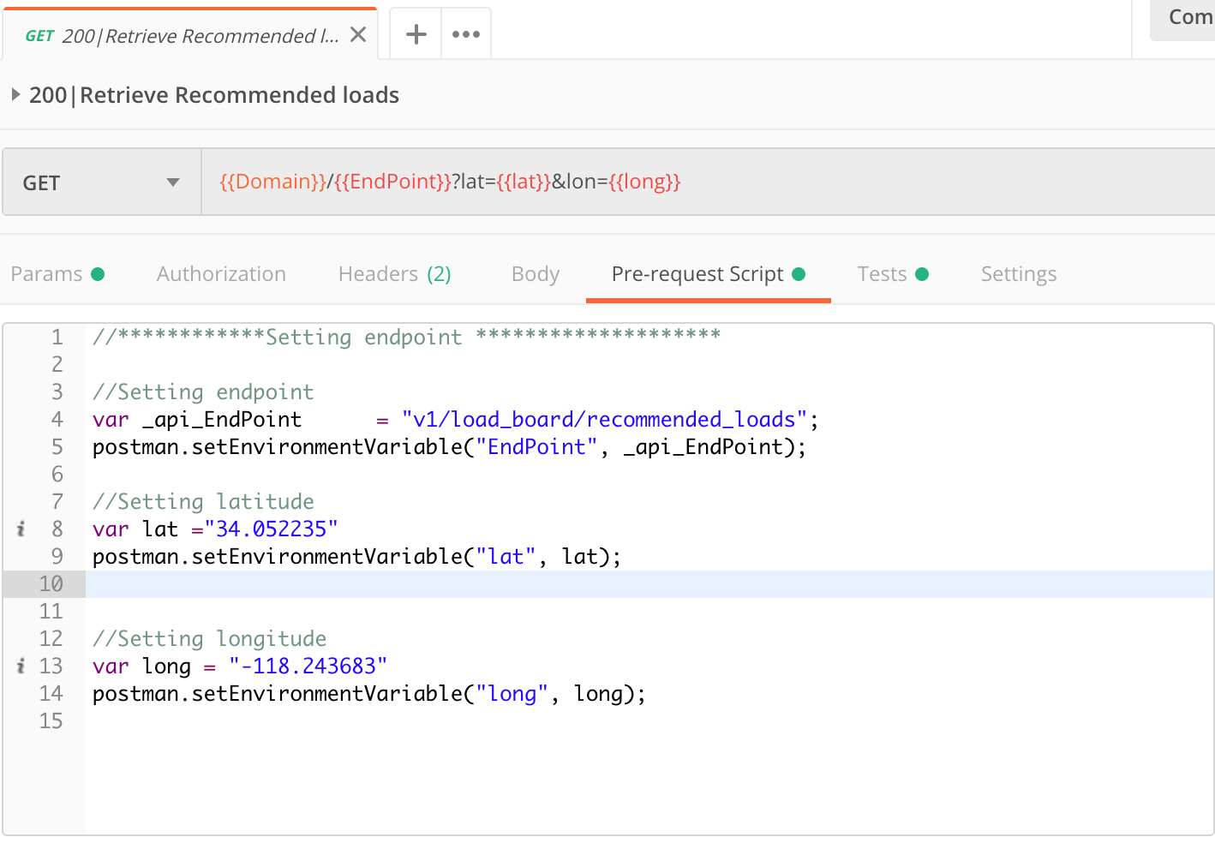This screenshot has height=843, width=1215.
Task: Open the tab options ellipsis menu
Action: (x=466, y=34)
